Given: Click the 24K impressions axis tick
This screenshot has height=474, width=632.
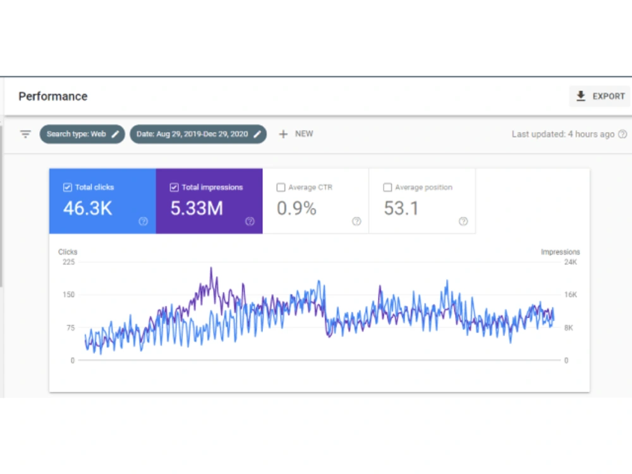Looking at the screenshot, I should point(570,262).
